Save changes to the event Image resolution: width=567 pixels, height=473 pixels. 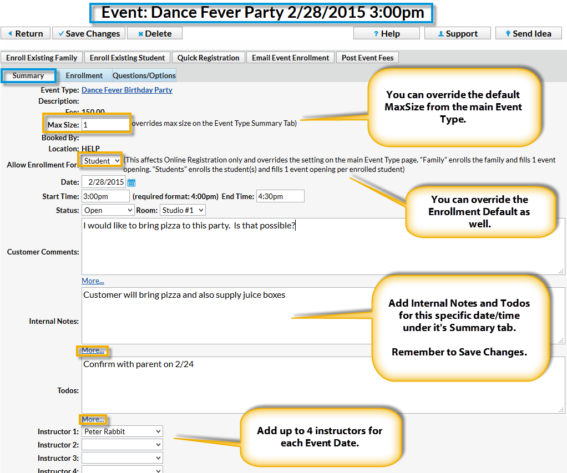[89, 33]
